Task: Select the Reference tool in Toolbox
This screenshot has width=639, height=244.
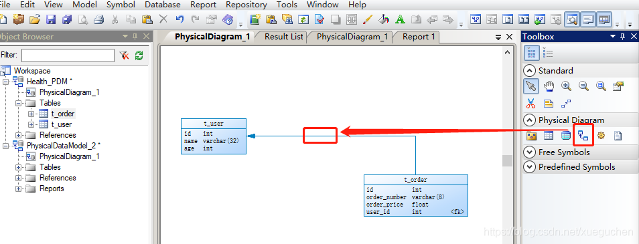Action: [x=583, y=136]
